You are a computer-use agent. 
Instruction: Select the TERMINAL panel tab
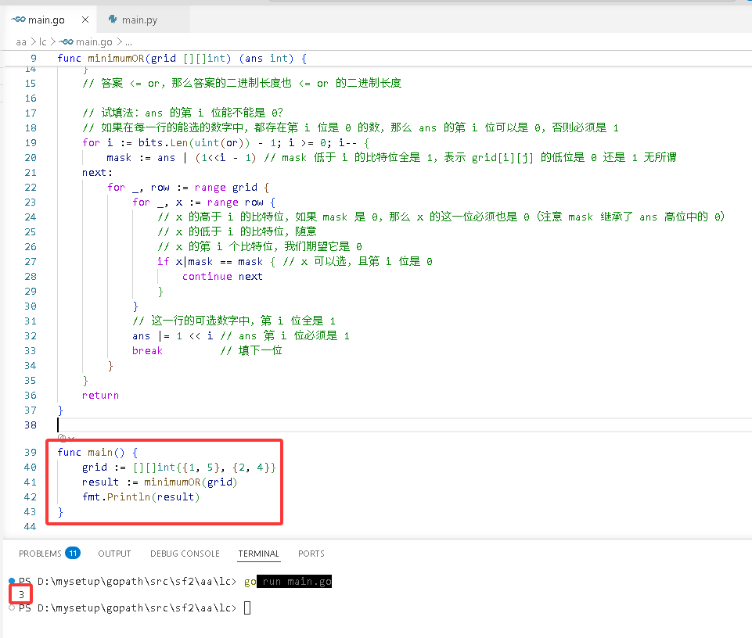click(x=258, y=554)
